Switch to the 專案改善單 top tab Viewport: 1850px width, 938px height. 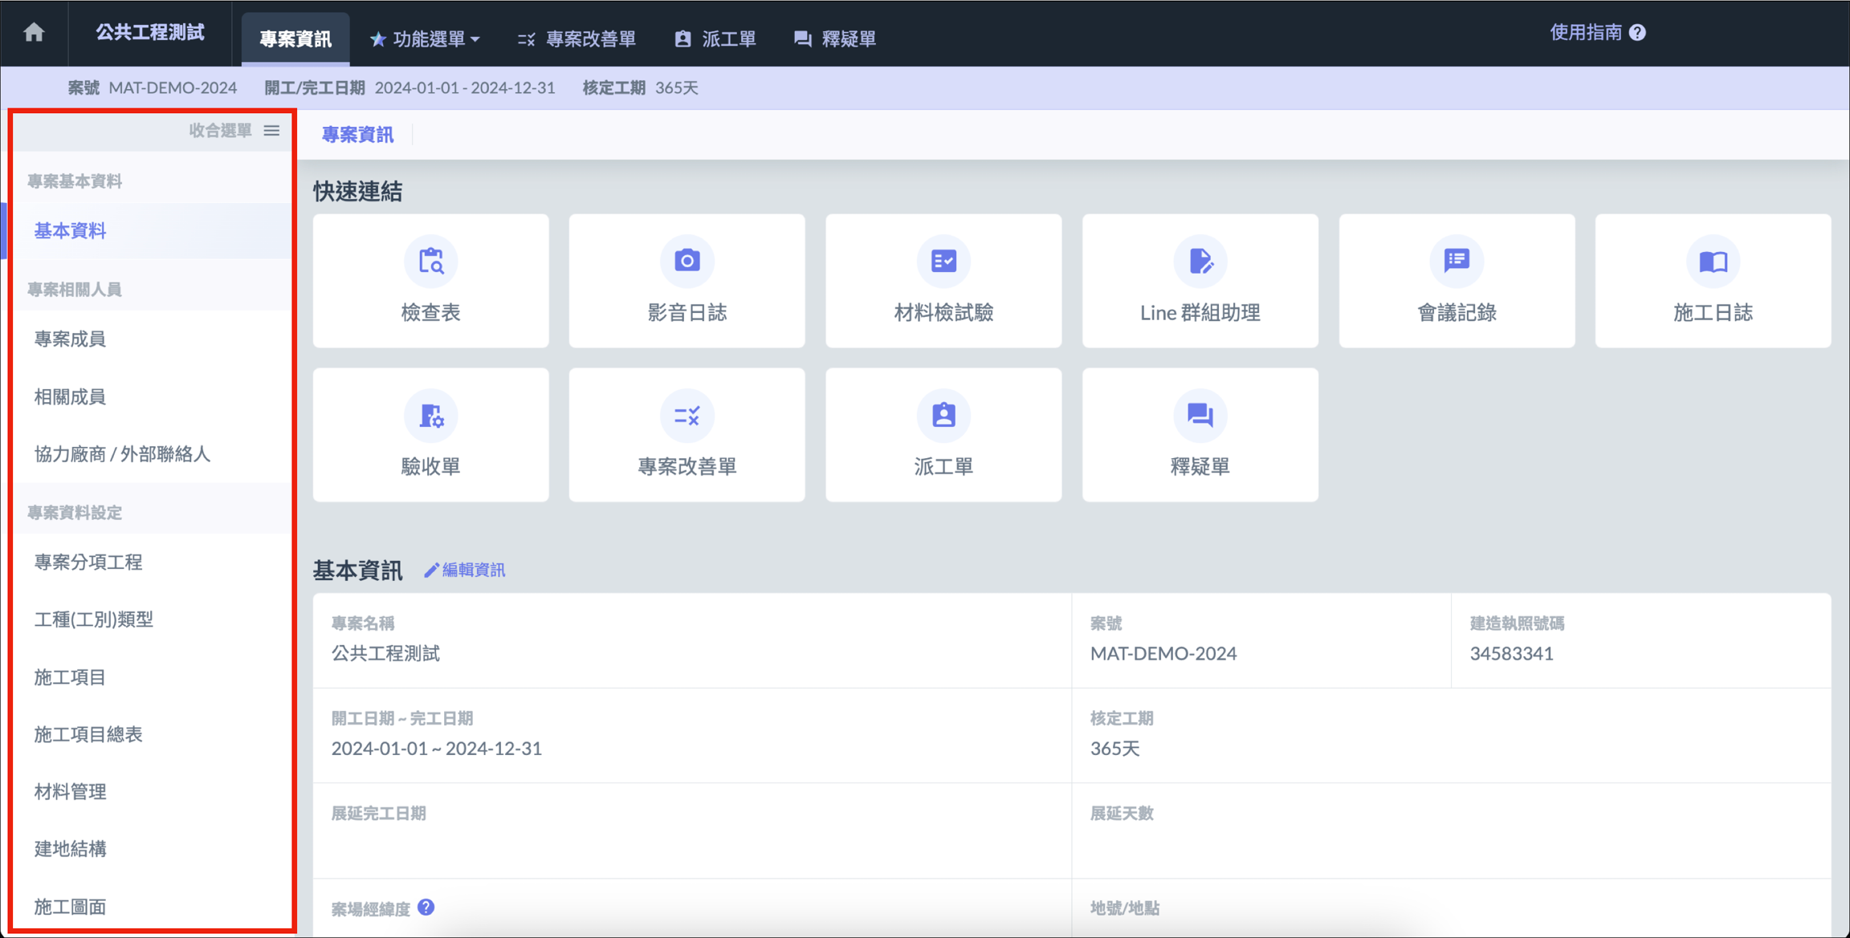tap(577, 39)
